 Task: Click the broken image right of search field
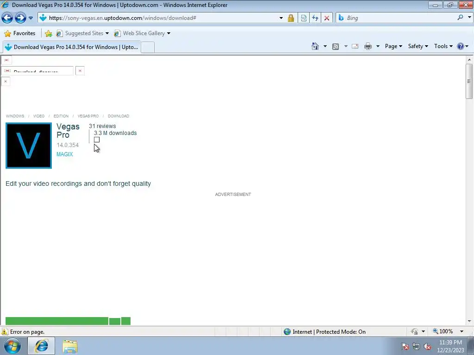(x=80, y=71)
